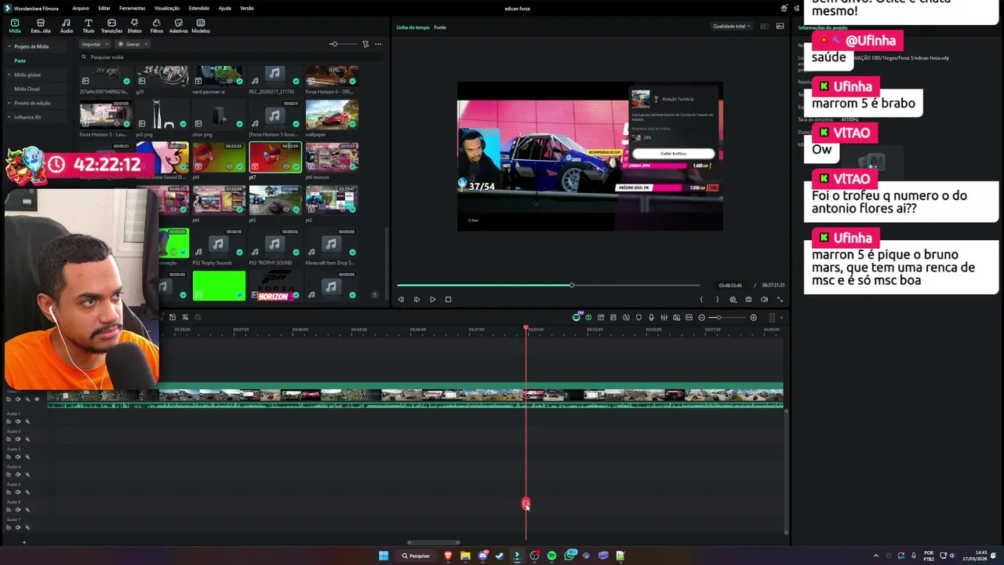Expand the Importar dropdown
Image resolution: width=1004 pixels, height=565 pixels.
(x=94, y=44)
